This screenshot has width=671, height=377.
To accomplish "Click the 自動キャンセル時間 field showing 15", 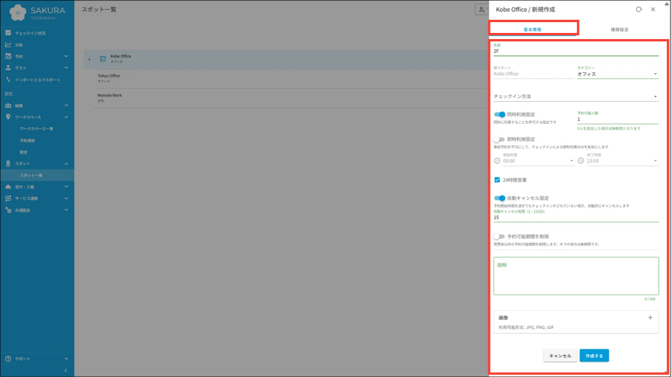I will click(576, 217).
